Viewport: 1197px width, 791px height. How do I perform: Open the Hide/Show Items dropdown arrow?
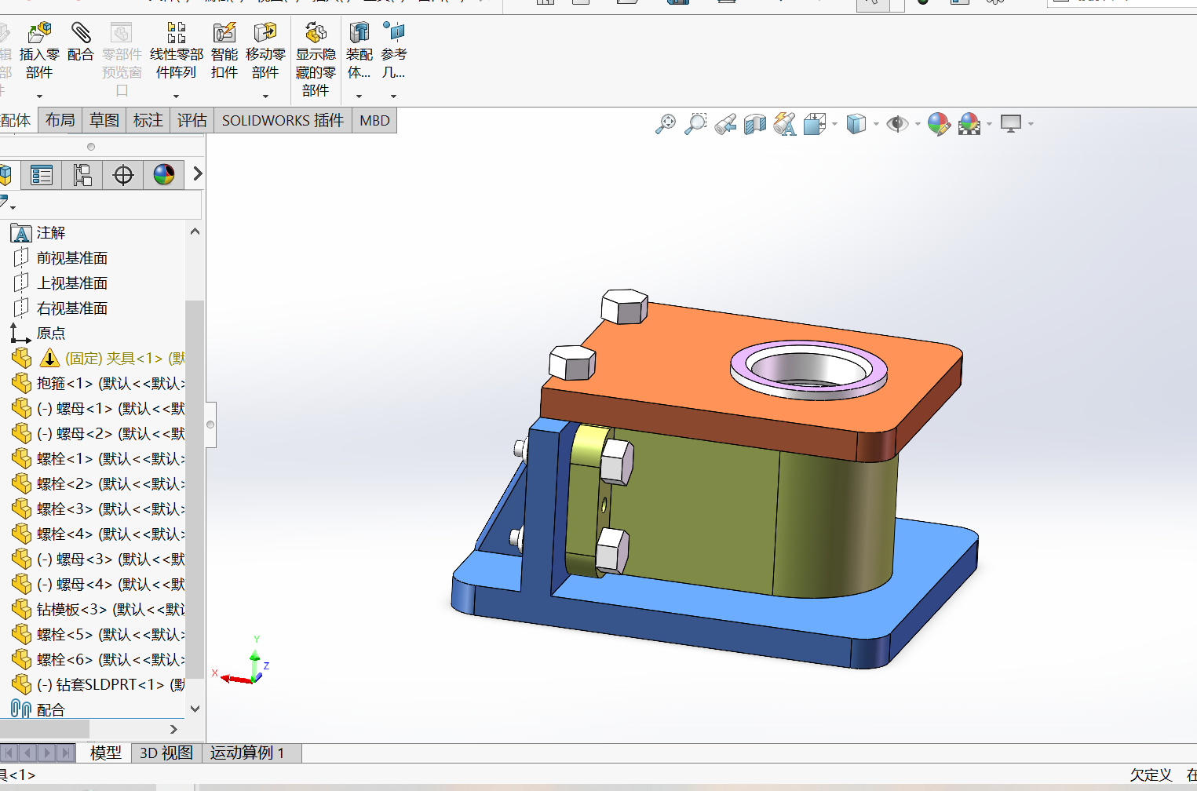917,124
